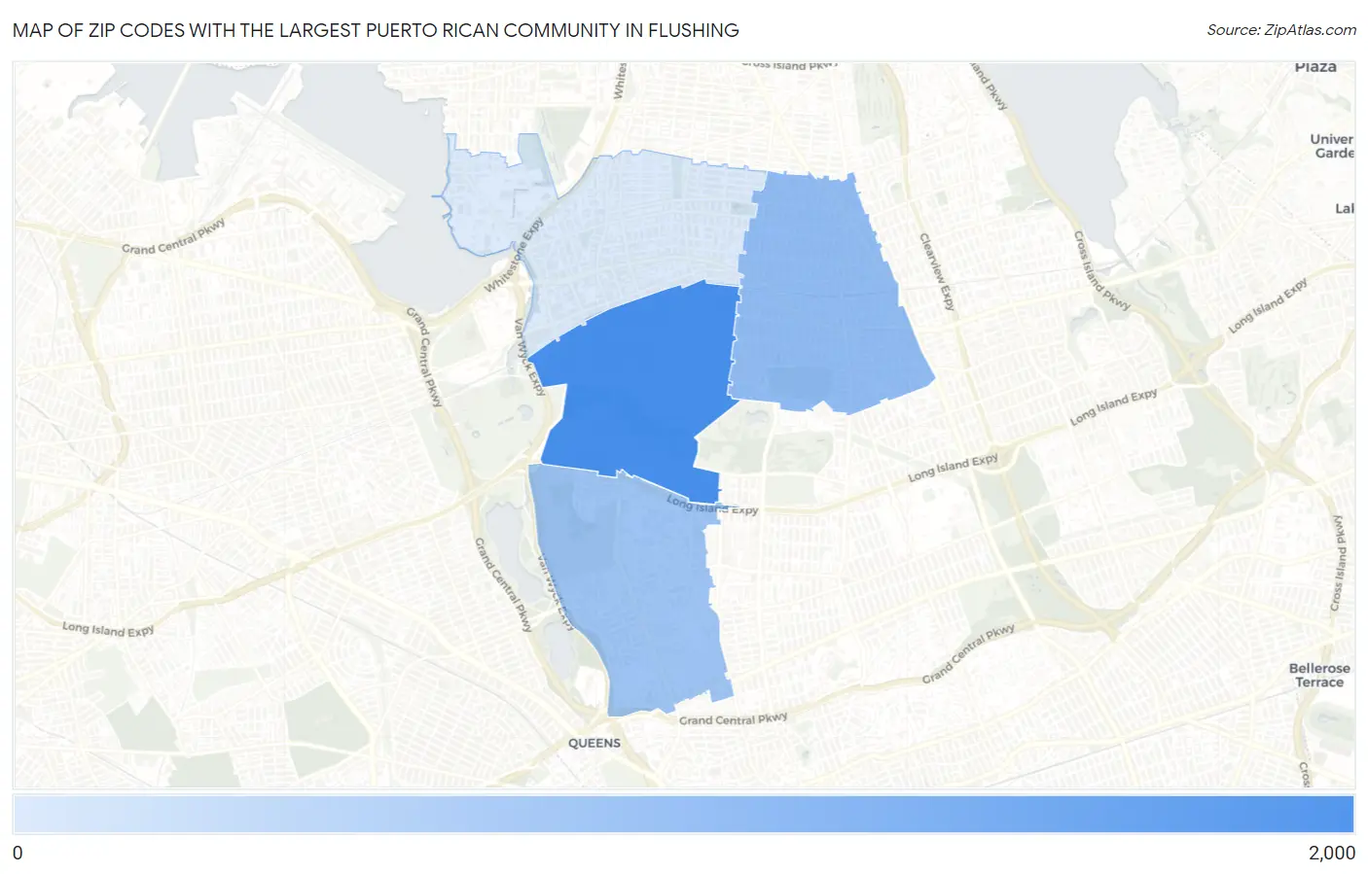Click the QUEENS label on the map
Screen dimensions: 1368x874
click(x=594, y=743)
